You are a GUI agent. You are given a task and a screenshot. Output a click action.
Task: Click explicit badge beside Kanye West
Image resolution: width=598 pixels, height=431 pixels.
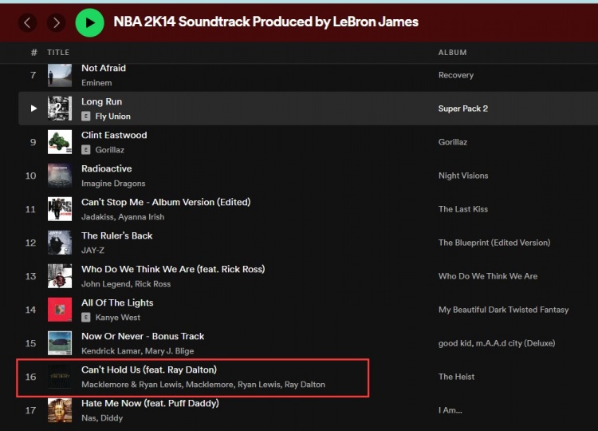(86, 318)
